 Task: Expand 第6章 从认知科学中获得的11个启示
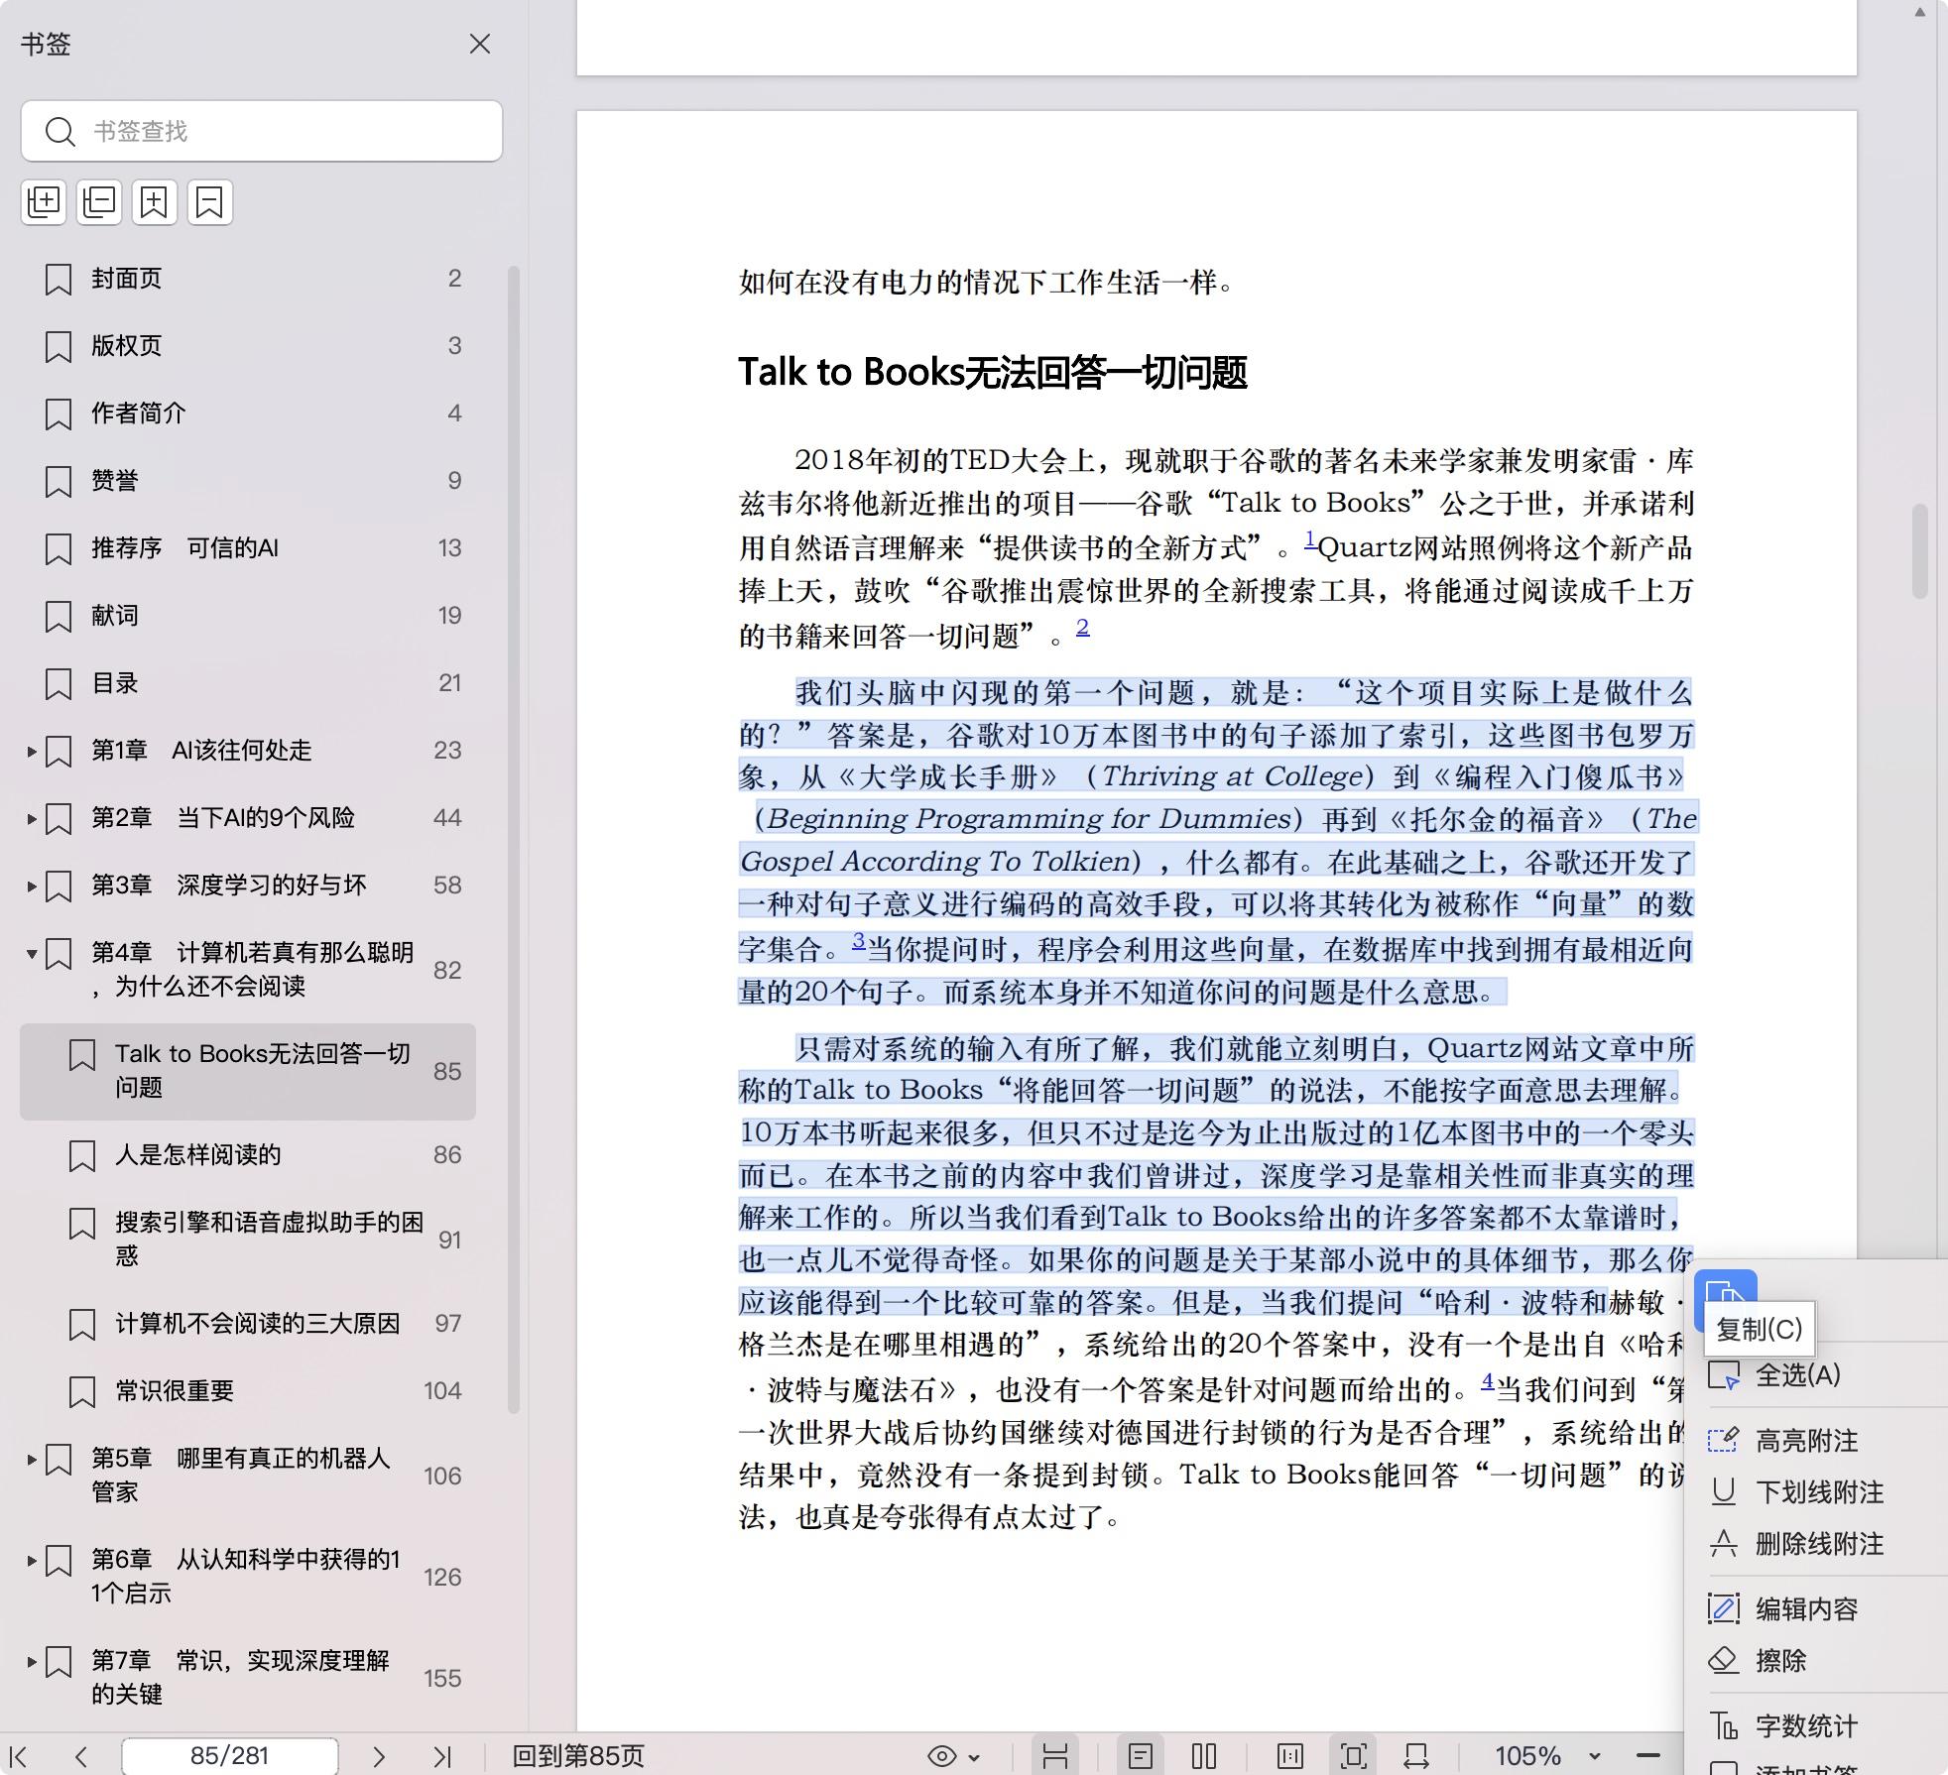coord(32,1561)
